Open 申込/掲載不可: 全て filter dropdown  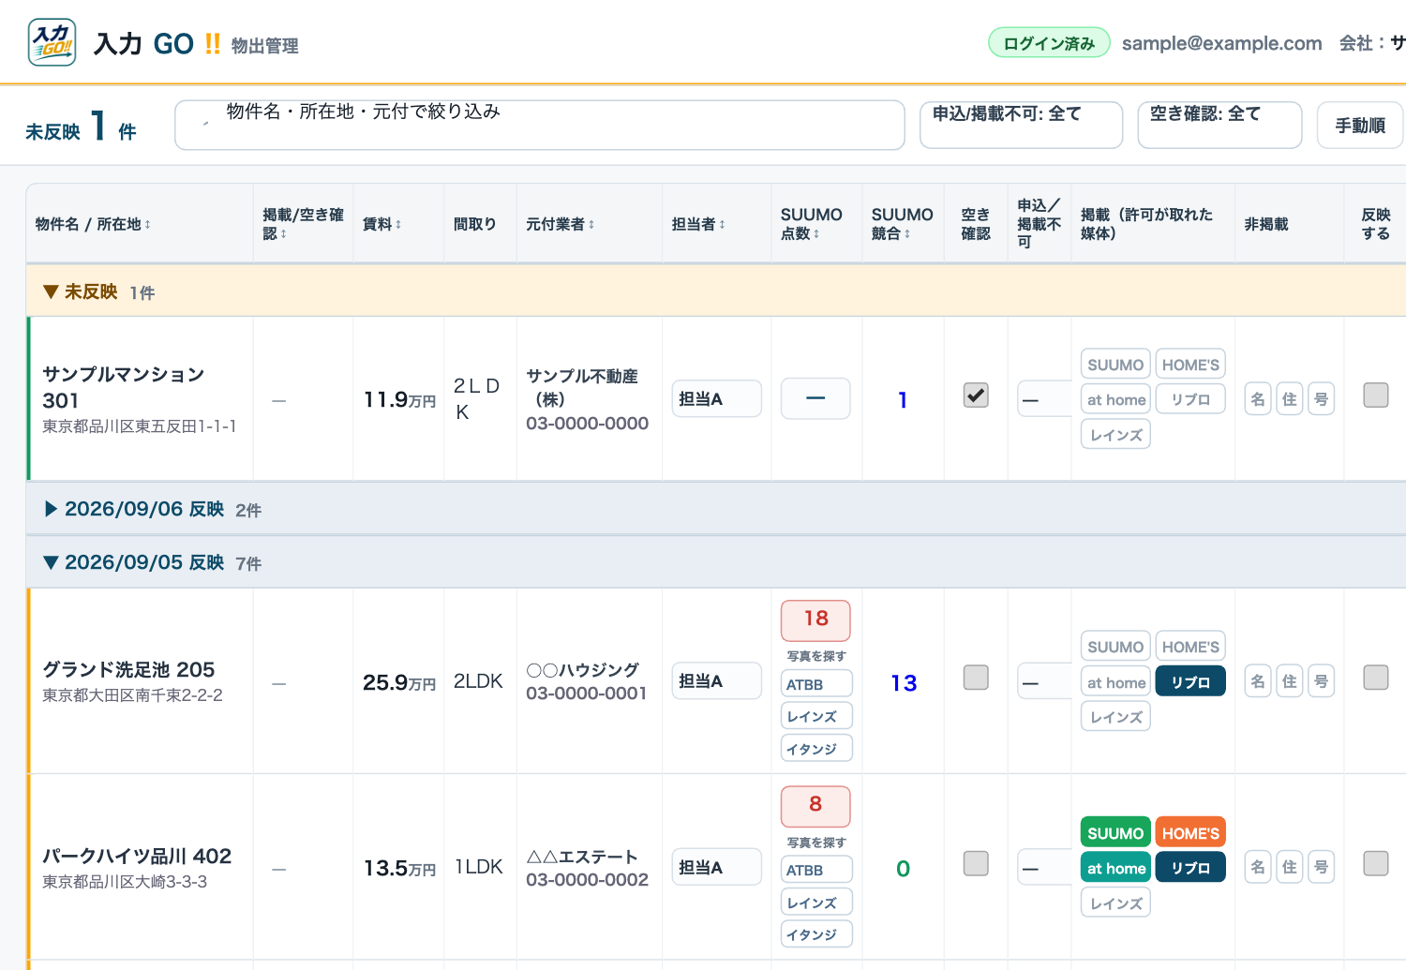pos(1021,125)
